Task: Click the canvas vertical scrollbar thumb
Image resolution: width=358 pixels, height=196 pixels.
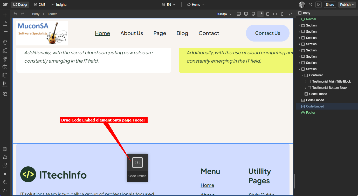Action: pos(294,181)
